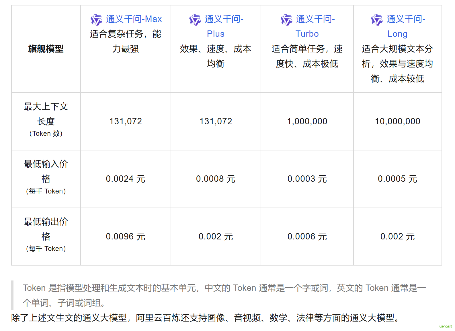This screenshot has height=331, width=455.
Task: Open the 通义千问-Long link
Action: pyautogui.click(x=405, y=26)
